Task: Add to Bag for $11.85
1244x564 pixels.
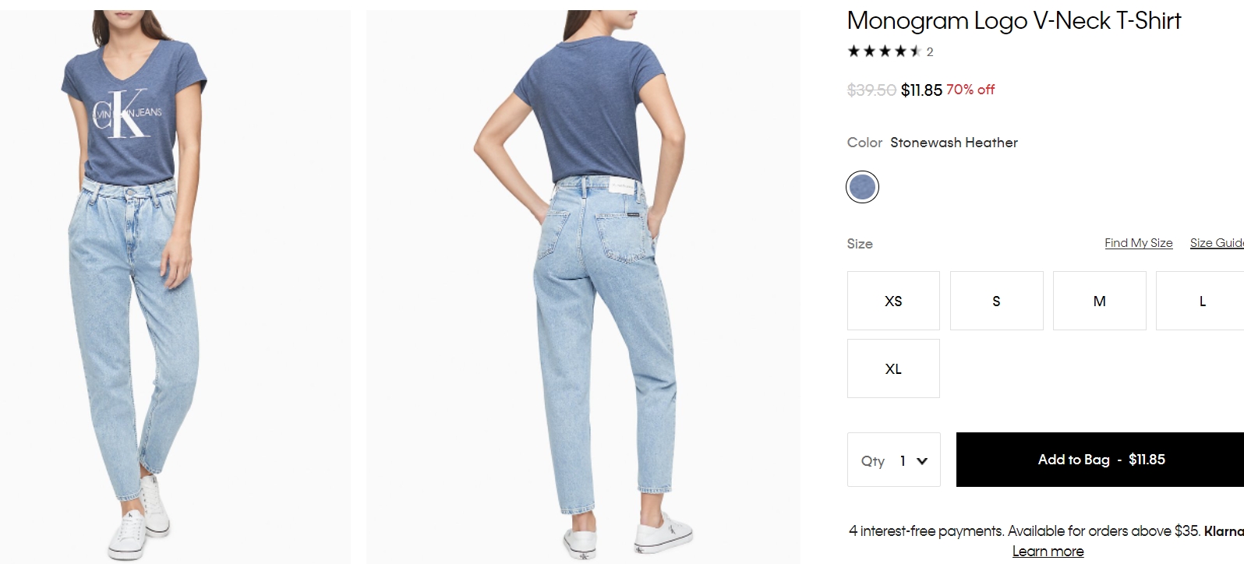Action: point(1100,460)
